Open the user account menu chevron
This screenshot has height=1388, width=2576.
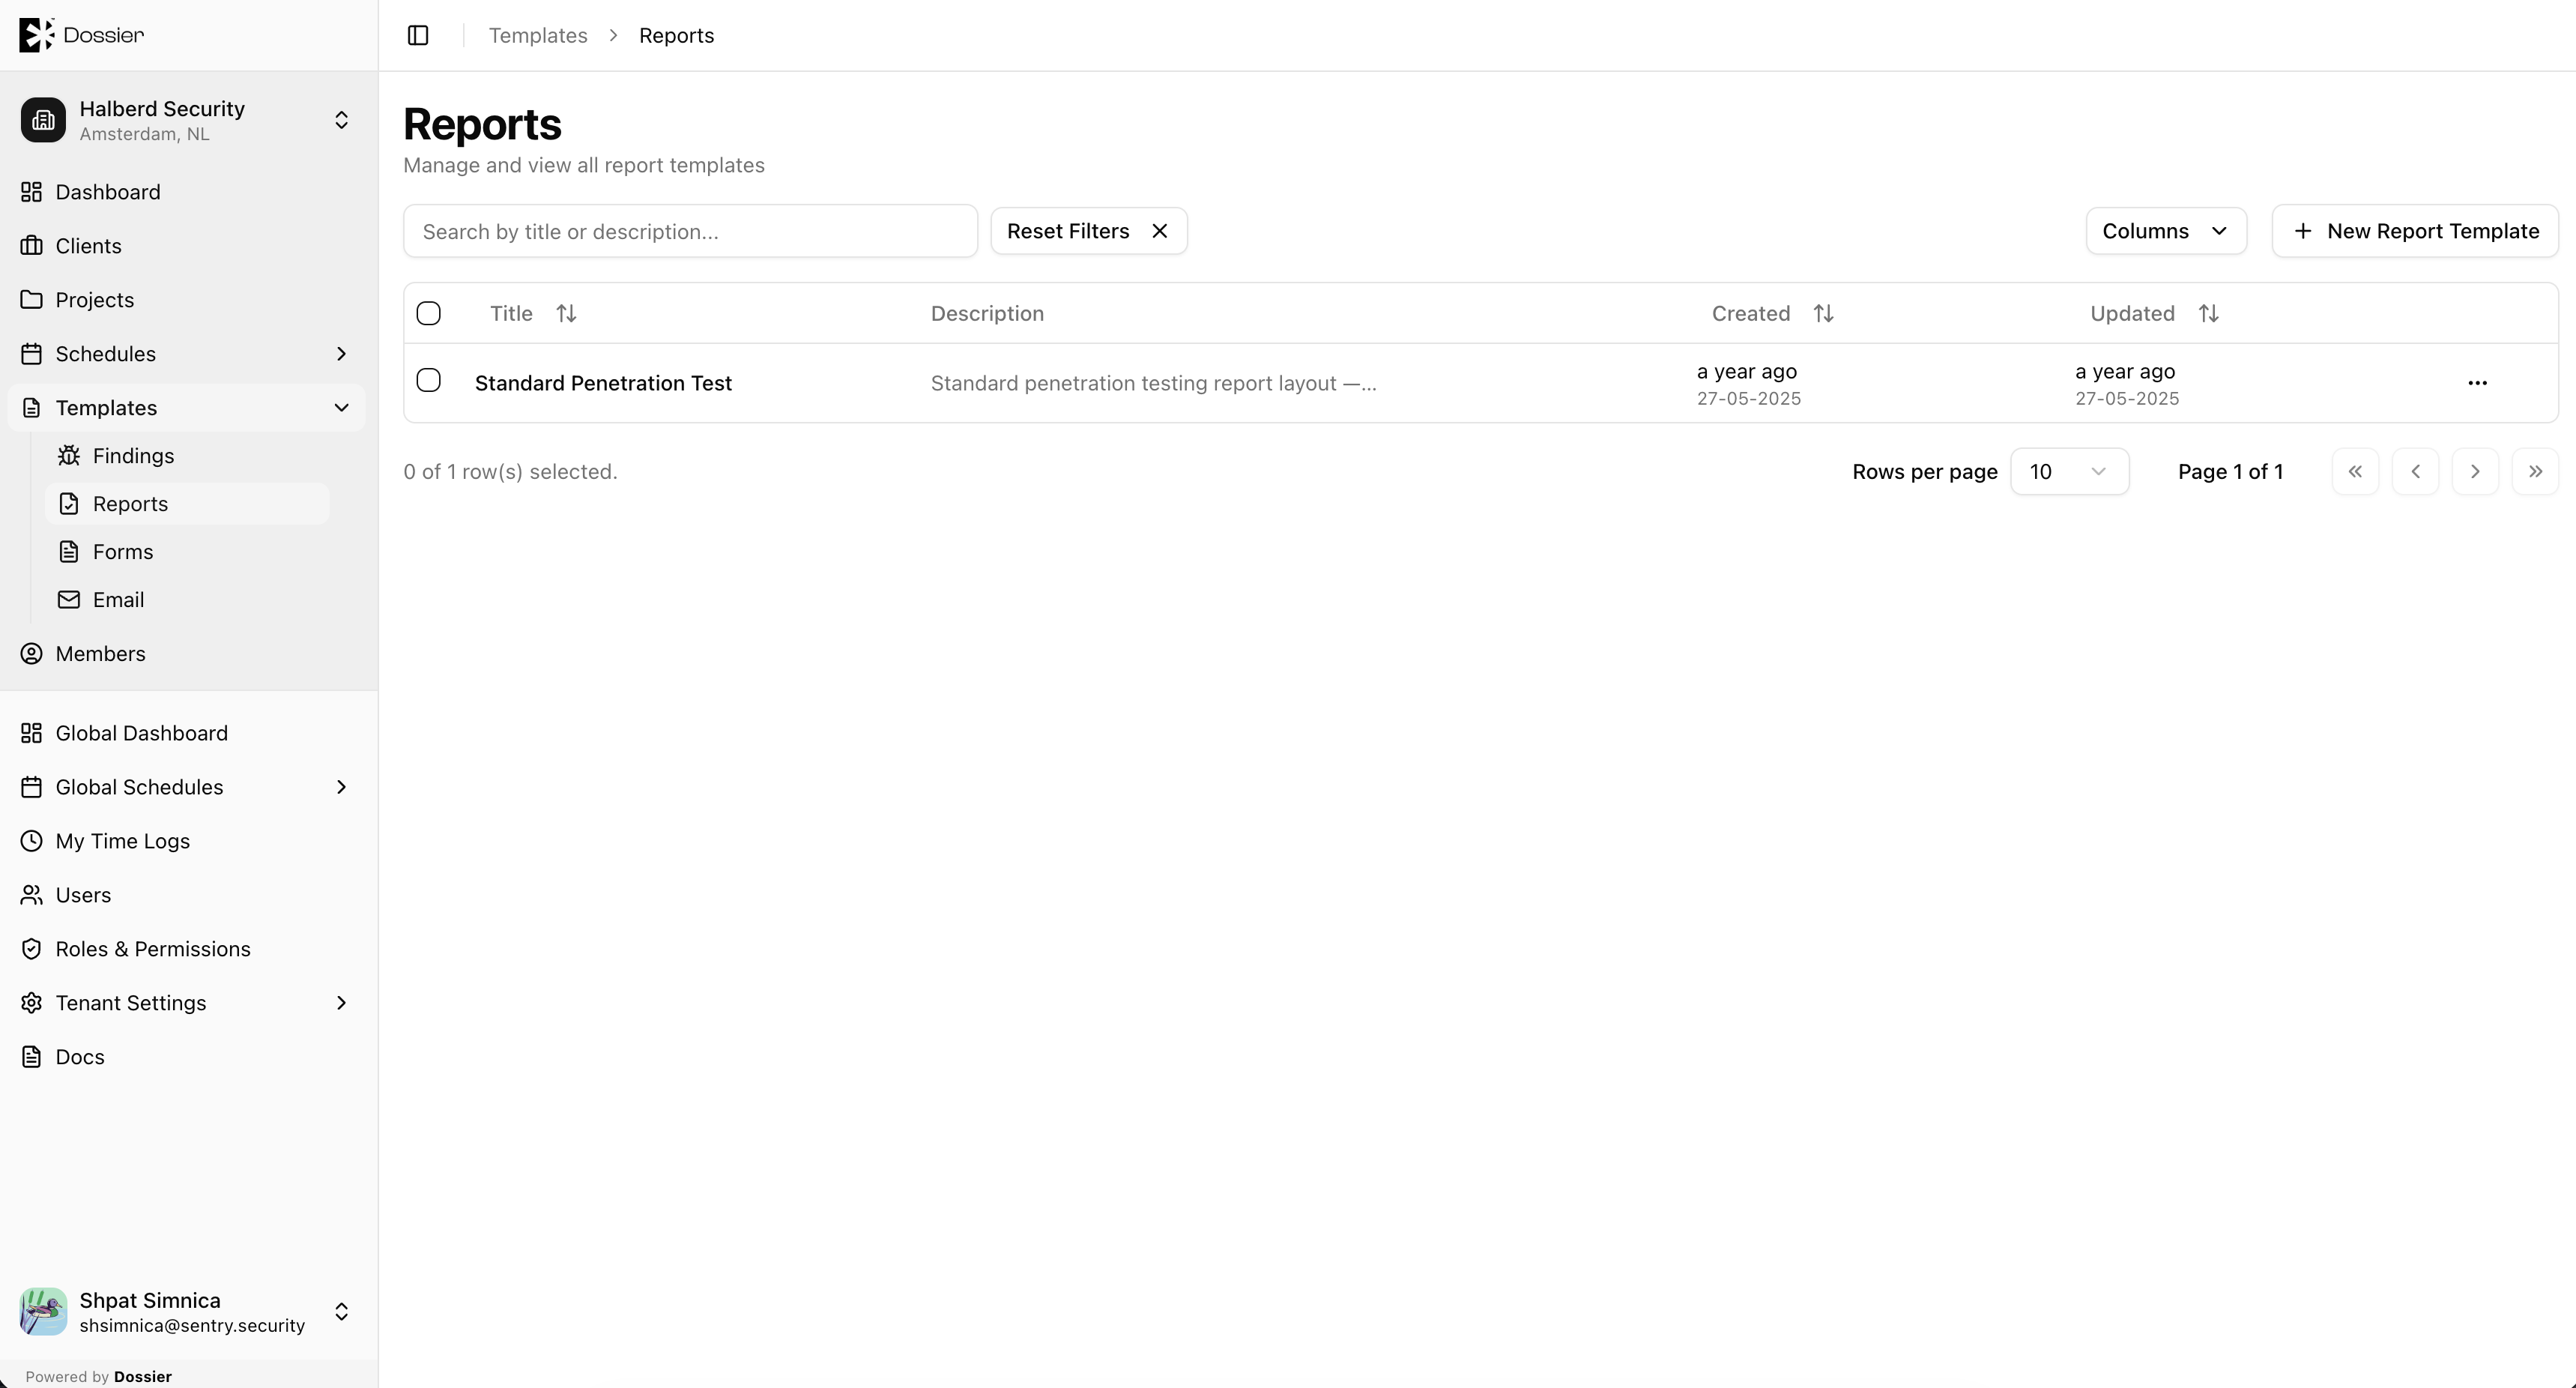coord(341,1312)
